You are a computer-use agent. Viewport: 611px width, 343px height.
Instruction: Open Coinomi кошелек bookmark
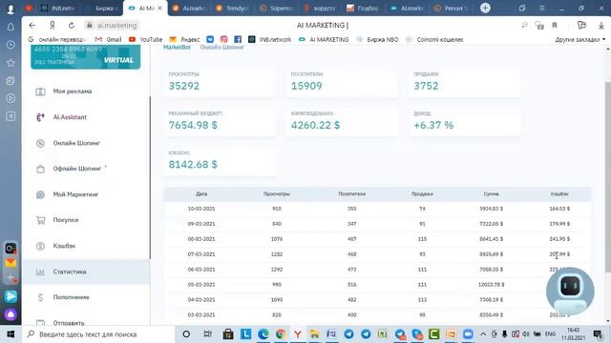434,39
